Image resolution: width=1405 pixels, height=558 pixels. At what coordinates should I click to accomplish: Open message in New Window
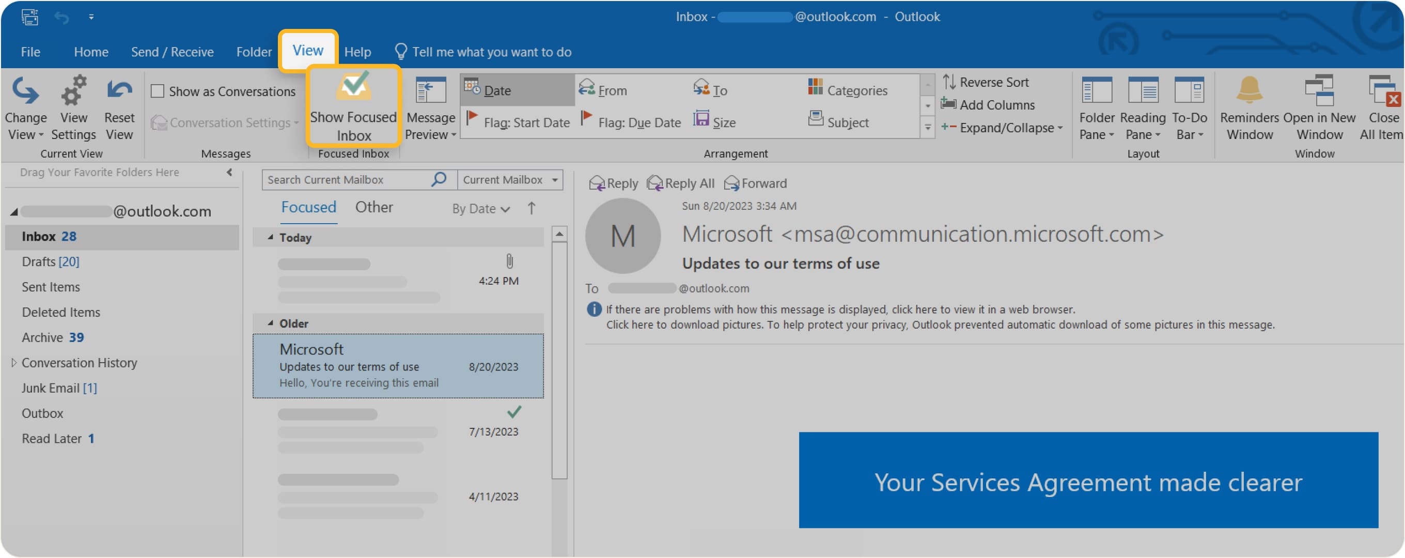(1319, 106)
